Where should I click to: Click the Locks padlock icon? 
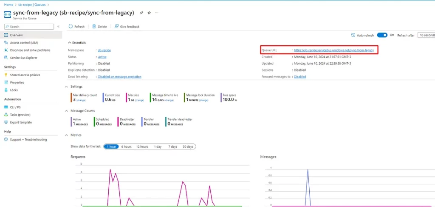pyautogui.click(x=6, y=90)
